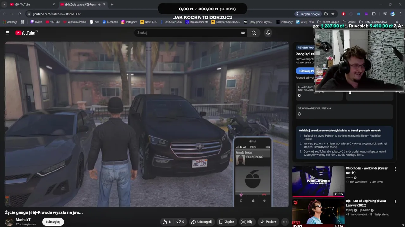Close the first YouTube tab
Viewport: 405px width, 227px height.
[54, 4]
